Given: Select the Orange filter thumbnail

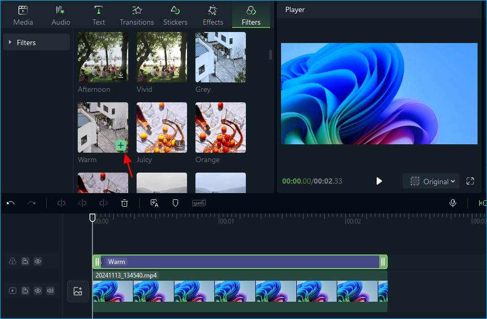Looking at the screenshot, I should click(x=221, y=127).
